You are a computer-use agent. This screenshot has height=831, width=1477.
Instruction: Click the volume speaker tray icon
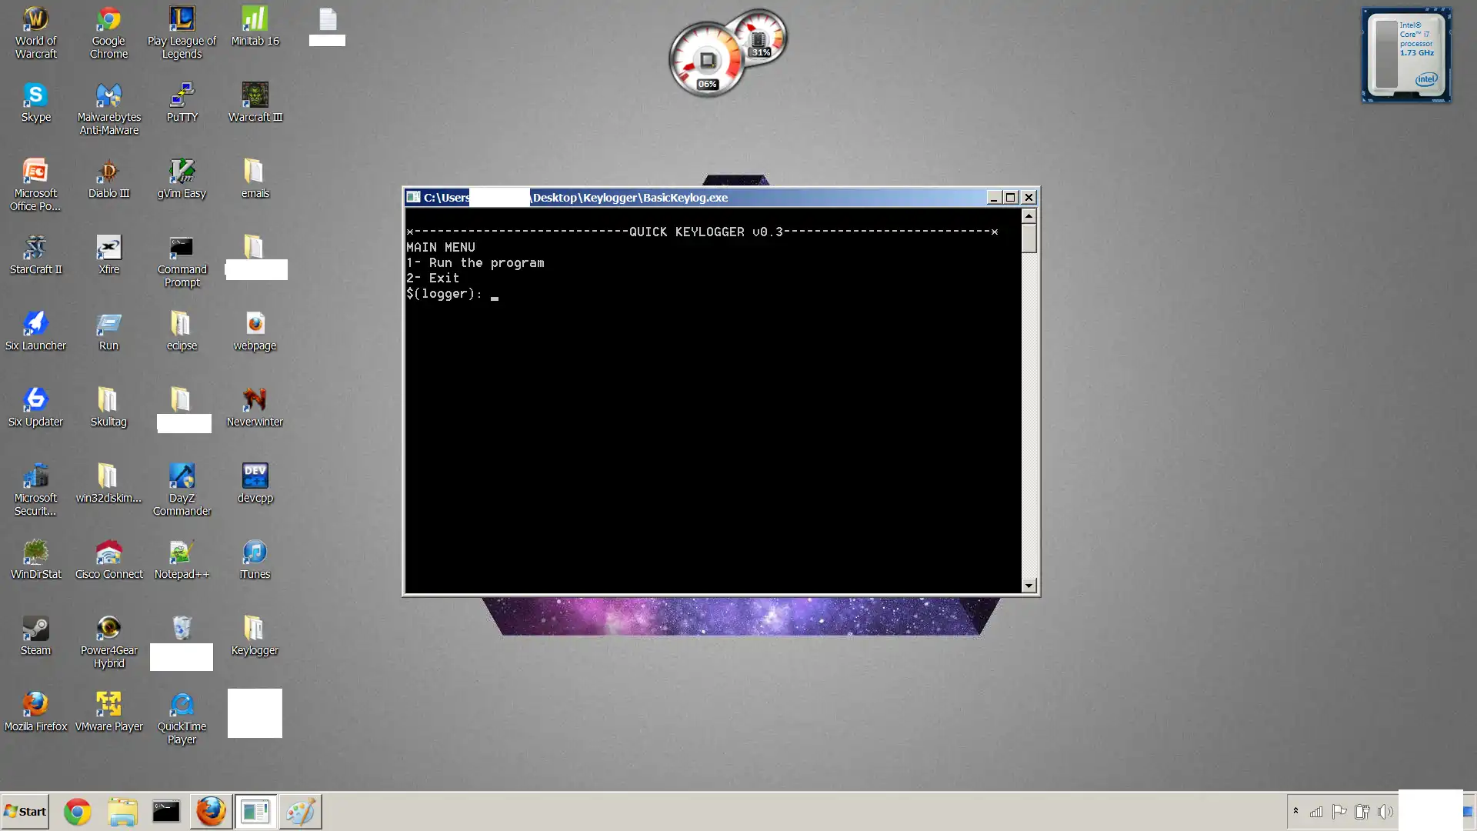(1385, 812)
